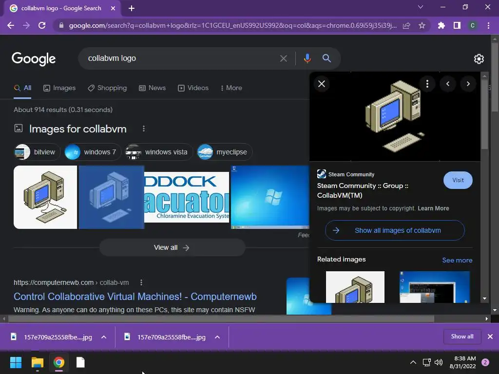Open the tab search chevron
This screenshot has width=499, height=374.
pos(421,7)
